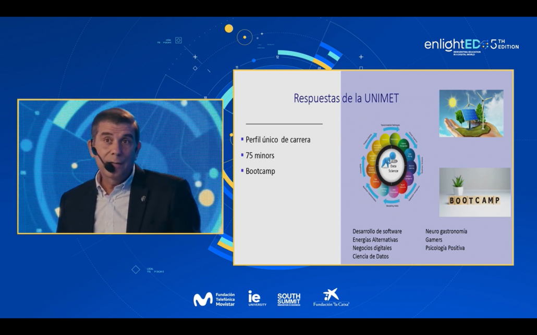Click the bullet "75 minors"
The height and width of the screenshot is (335, 537).
[260, 156]
